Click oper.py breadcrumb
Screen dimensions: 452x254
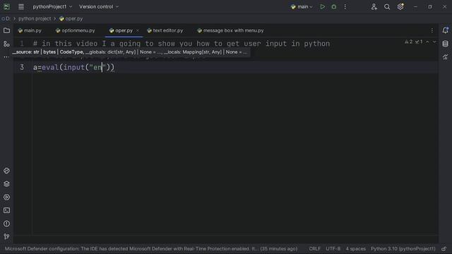tap(71, 19)
